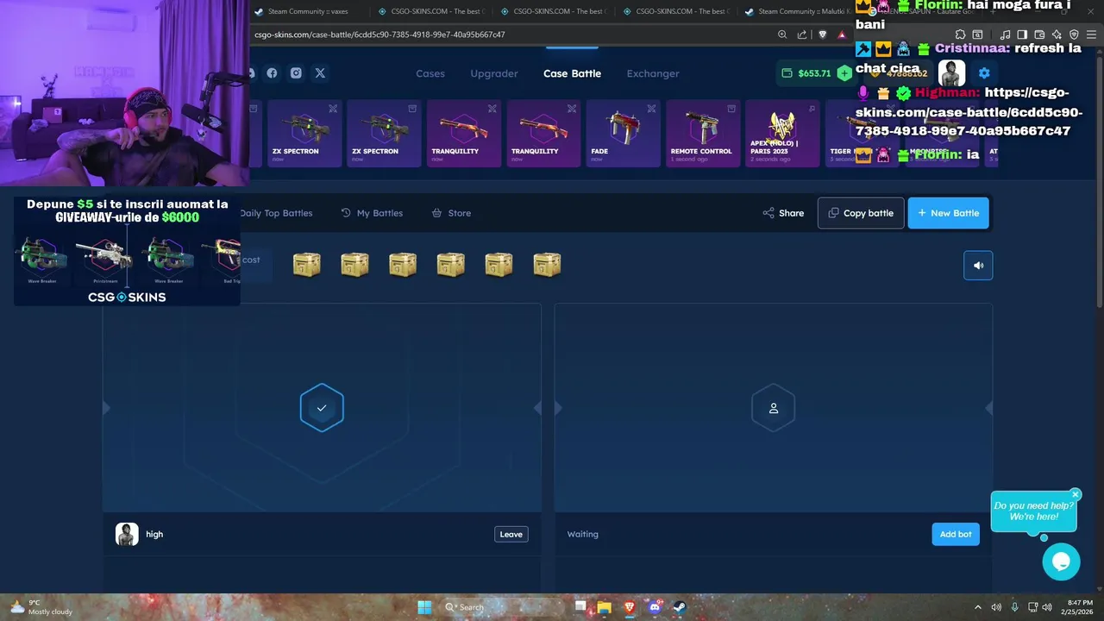Click the giveaway promo banner overlay
Image resolution: width=1104 pixels, height=621 pixels.
pos(127,250)
